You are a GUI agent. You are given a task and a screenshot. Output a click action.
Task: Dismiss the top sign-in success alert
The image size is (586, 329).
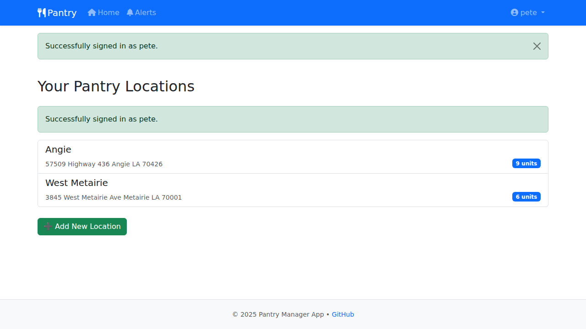[x=537, y=46]
